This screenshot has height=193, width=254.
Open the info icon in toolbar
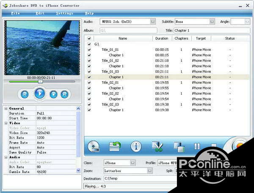136,147
